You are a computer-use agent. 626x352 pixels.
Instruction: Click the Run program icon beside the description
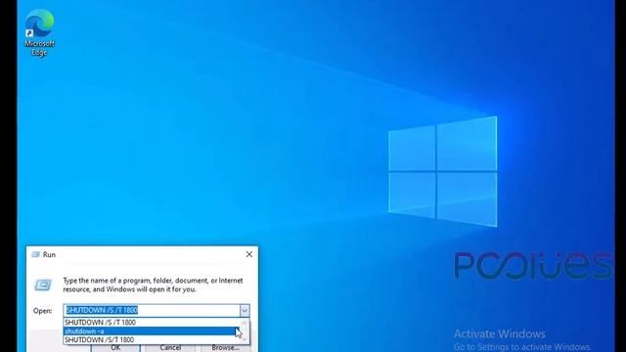(43, 285)
